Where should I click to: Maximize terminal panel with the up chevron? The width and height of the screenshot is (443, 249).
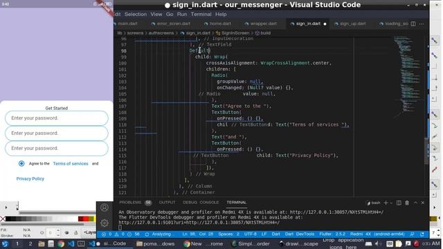coord(415,203)
